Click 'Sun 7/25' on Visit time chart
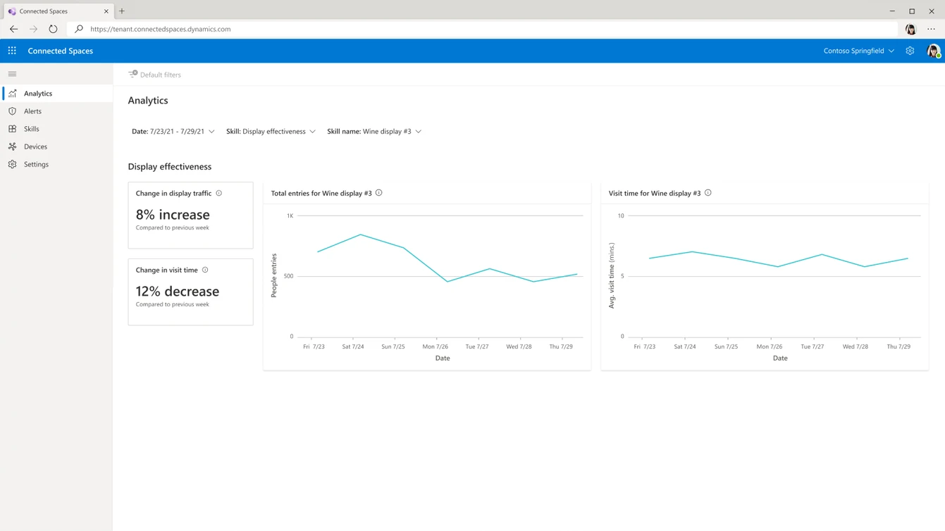945x531 pixels. pyautogui.click(x=727, y=346)
